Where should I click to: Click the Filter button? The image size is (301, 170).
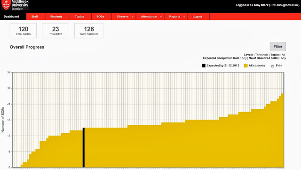[278, 47]
